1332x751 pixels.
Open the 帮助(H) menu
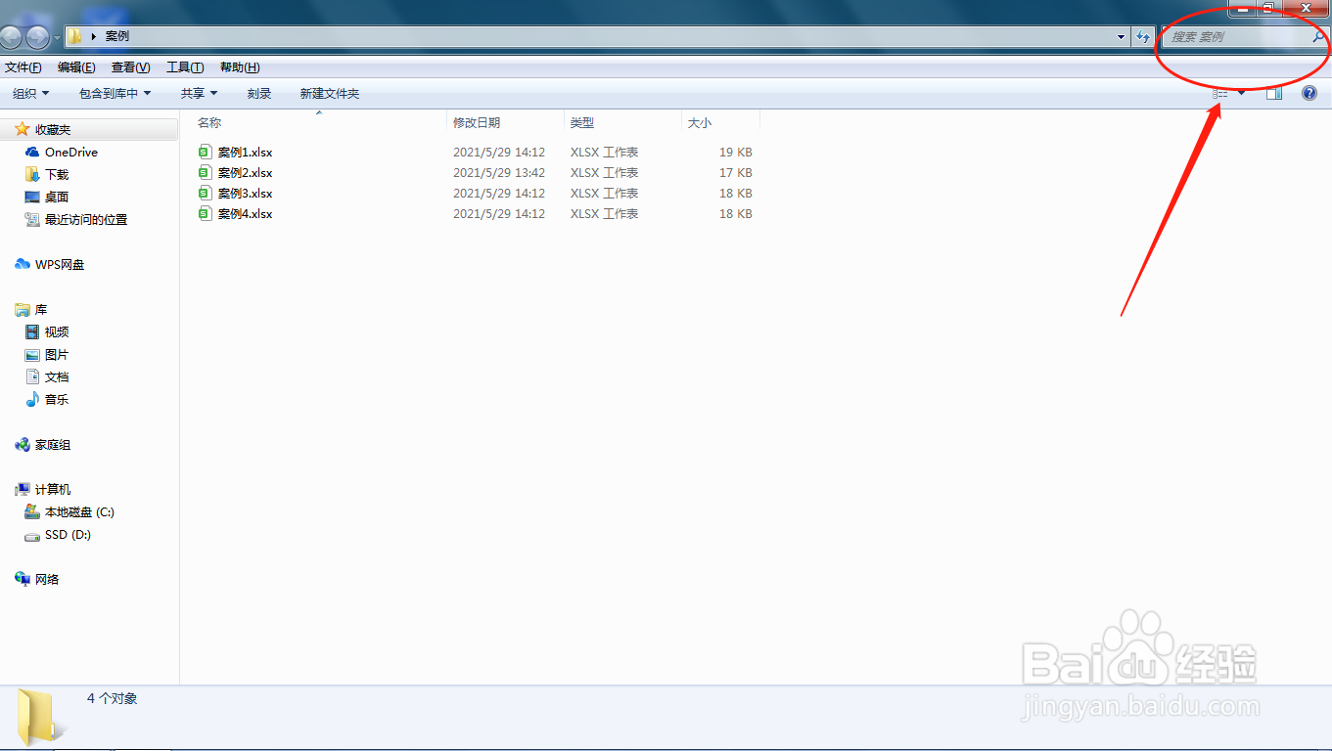point(240,67)
